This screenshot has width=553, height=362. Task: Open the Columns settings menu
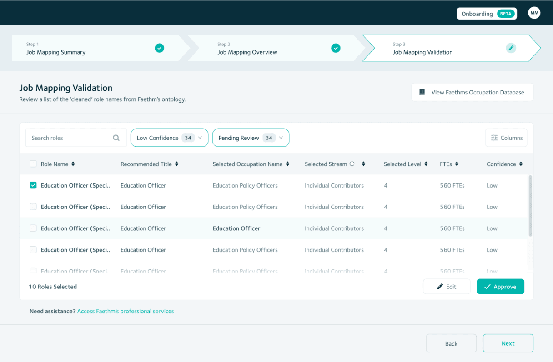506,138
